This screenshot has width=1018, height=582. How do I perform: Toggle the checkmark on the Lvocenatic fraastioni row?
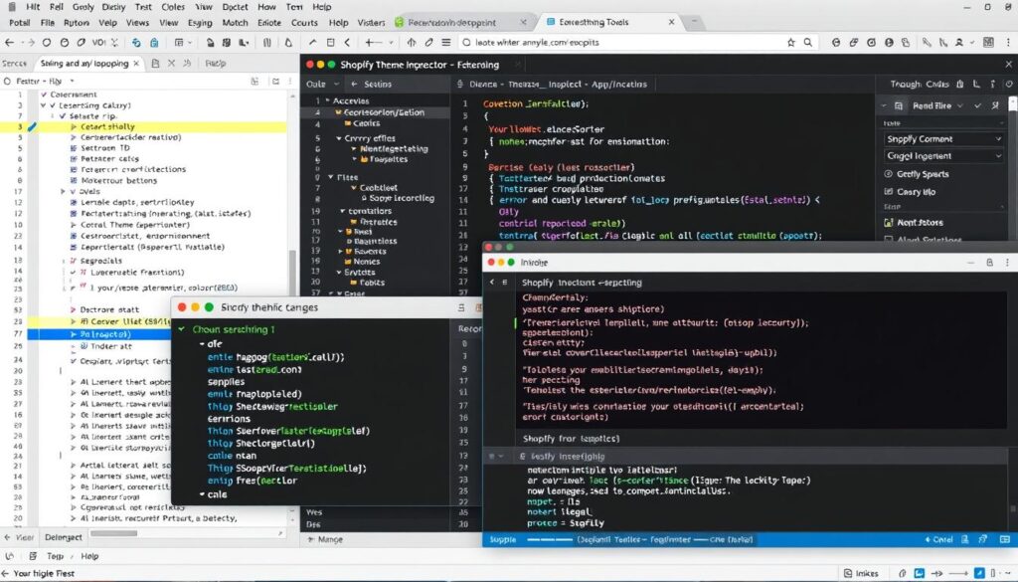pos(74,273)
